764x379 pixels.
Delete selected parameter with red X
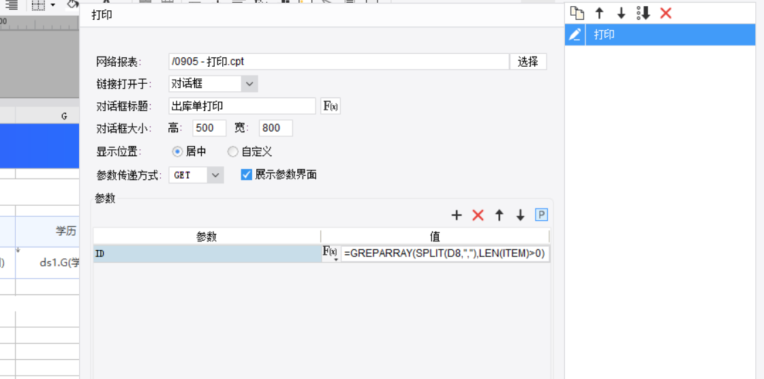478,215
